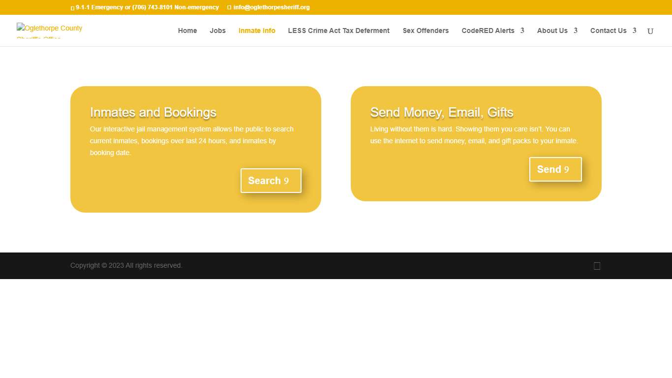Open LESS Crime Act Tax Deferment page
The height and width of the screenshot is (378, 672).
pyautogui.click(x=338, y=31)
